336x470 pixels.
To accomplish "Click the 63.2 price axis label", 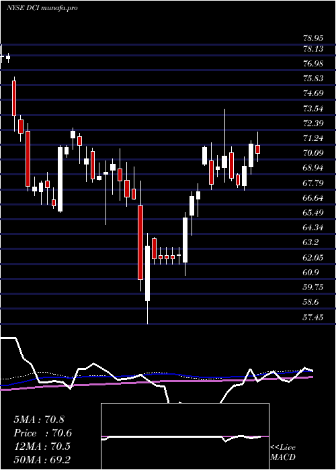I will (x=311, y=242).
